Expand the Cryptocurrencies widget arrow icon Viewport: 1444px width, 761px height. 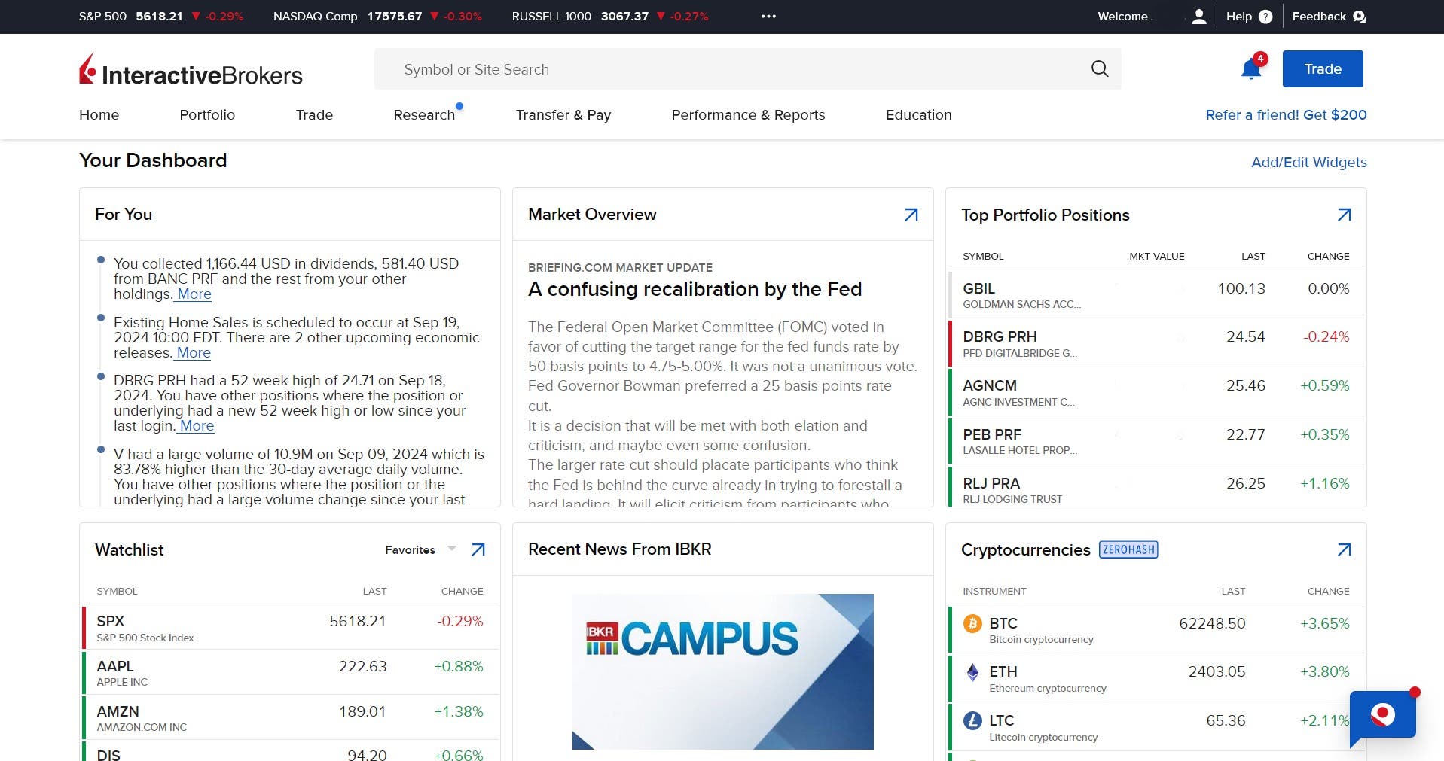pos(1344,550)
